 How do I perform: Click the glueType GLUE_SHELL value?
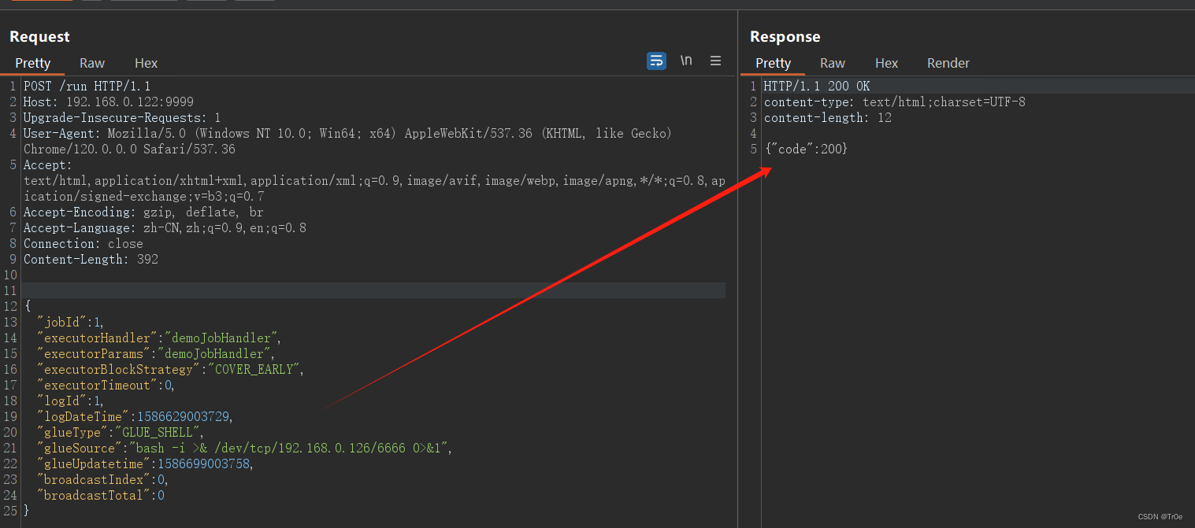(x=158, y=433)
